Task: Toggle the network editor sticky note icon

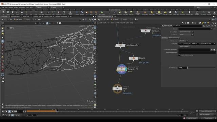Action: 202,23
